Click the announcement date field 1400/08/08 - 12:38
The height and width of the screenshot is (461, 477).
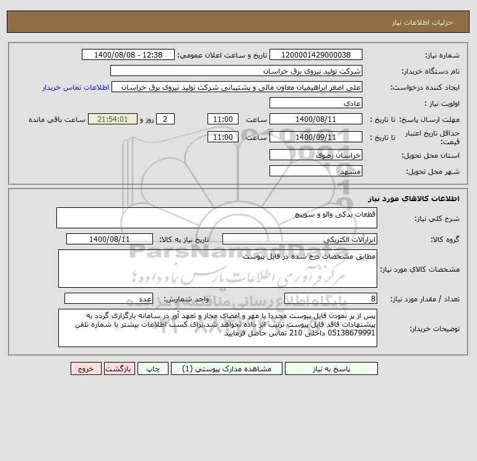tap(128, 54)
